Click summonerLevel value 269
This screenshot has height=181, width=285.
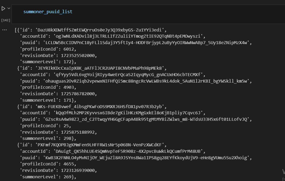point(67,177)
